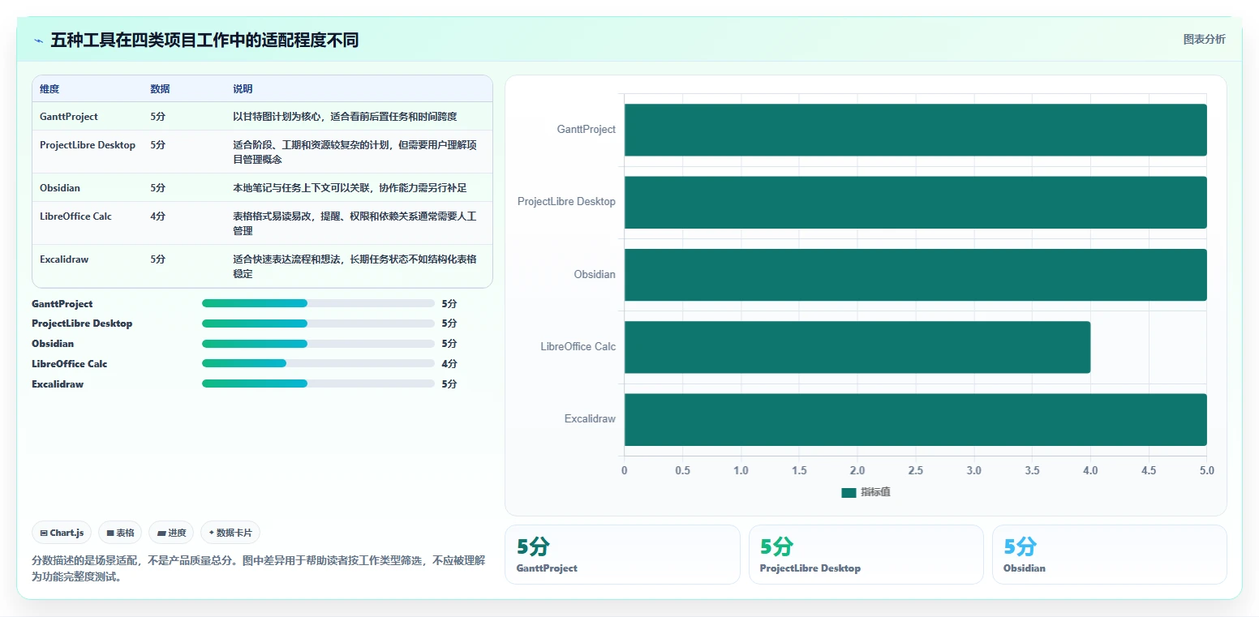The image size is (1259, 617).
Task: Click the 数据 column header
Action: pyautogui.click(x=161, y=89)
